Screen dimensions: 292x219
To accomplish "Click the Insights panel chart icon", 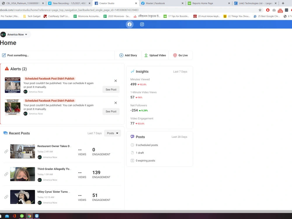I will pos(132,71).
